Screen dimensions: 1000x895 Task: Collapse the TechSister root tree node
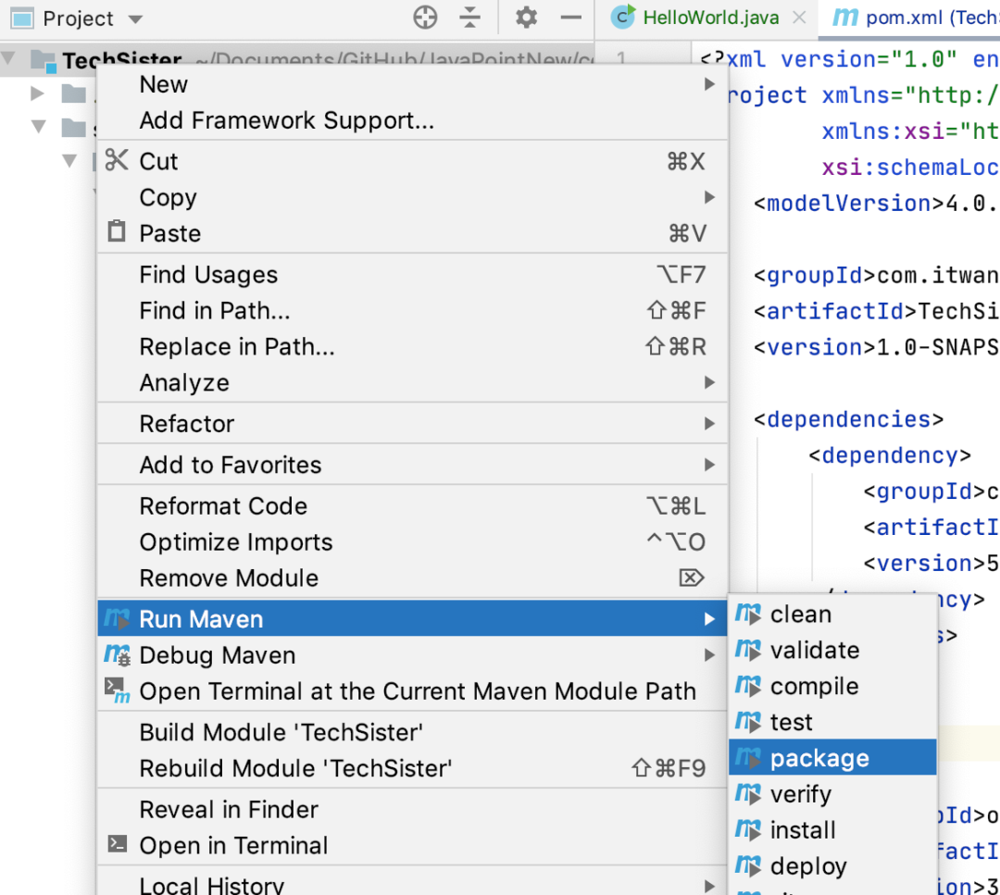click(x=8, y=58)
